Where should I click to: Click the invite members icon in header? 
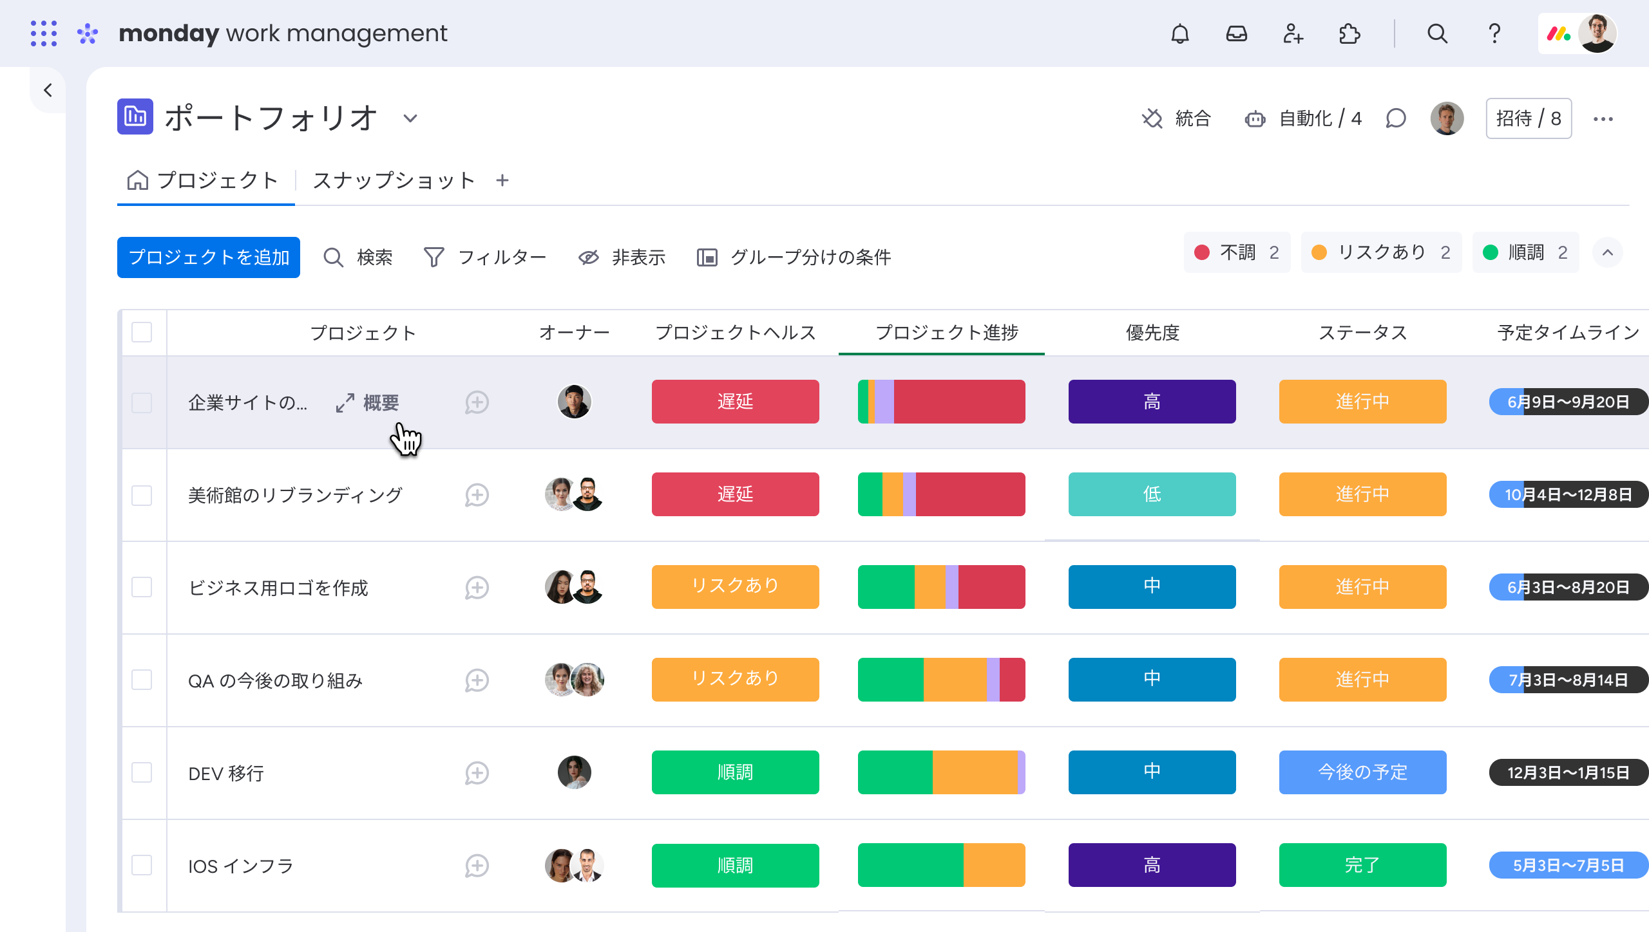(x=1292, y=33)
